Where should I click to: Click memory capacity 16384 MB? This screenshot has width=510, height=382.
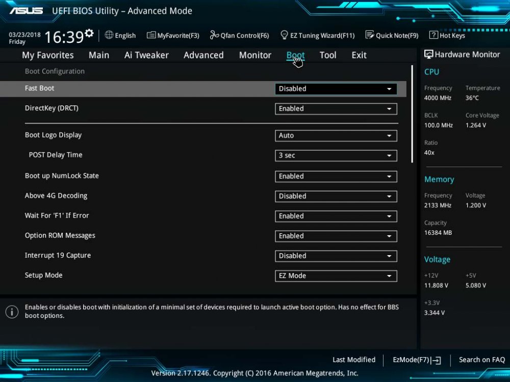point(438,233)
